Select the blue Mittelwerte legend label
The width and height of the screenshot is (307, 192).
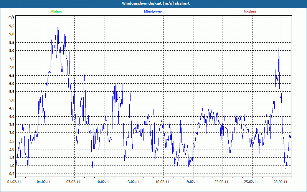tap(153, 12)
